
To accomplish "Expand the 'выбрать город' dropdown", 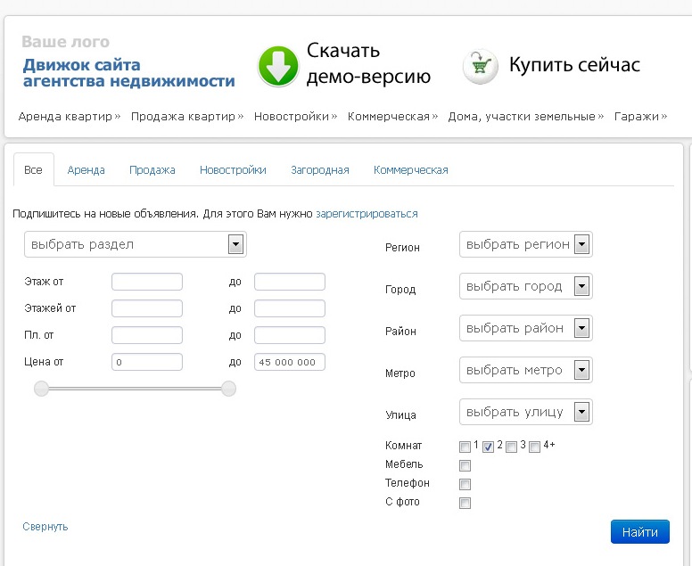I will click(526, 286).
